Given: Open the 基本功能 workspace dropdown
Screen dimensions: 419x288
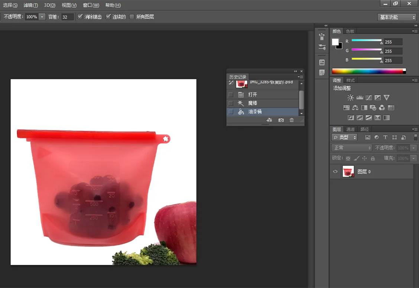Looking at the screenshot, I should click(397, 17).
